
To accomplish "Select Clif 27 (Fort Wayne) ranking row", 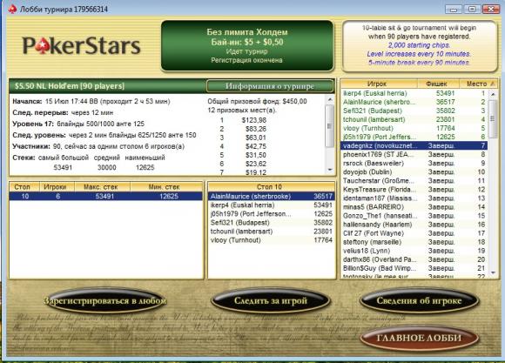I will 414,233.
